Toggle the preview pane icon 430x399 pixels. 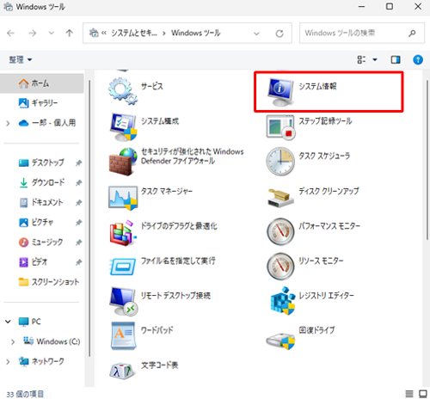coord(396,59)
